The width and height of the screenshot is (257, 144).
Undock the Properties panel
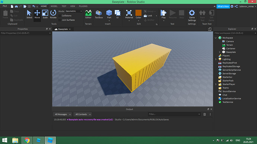[47, 29]
